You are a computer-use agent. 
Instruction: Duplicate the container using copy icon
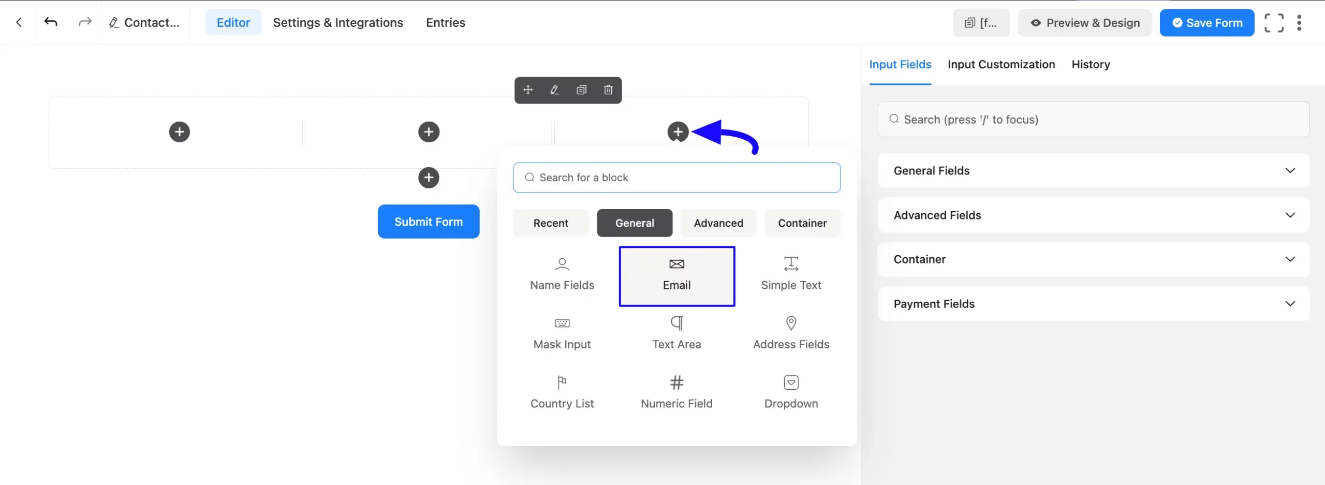click(x=582, y=90)
